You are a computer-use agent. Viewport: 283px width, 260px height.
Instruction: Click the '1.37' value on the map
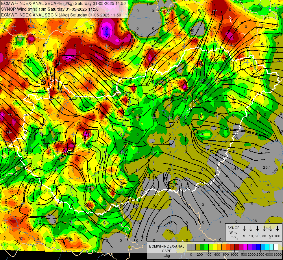pos(234,133)
